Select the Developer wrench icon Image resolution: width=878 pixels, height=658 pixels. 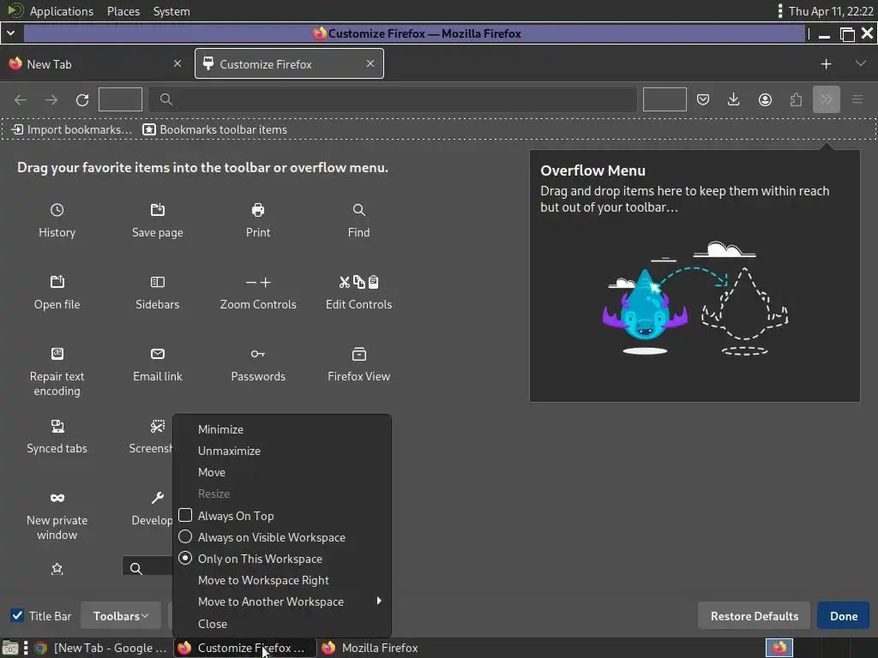click(x=158, y=498)
